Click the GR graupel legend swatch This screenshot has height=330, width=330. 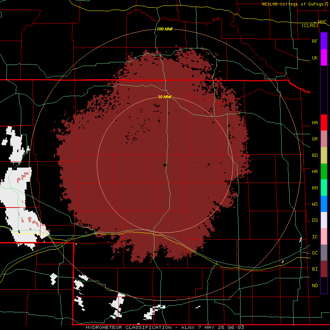[x=324, y=139]
